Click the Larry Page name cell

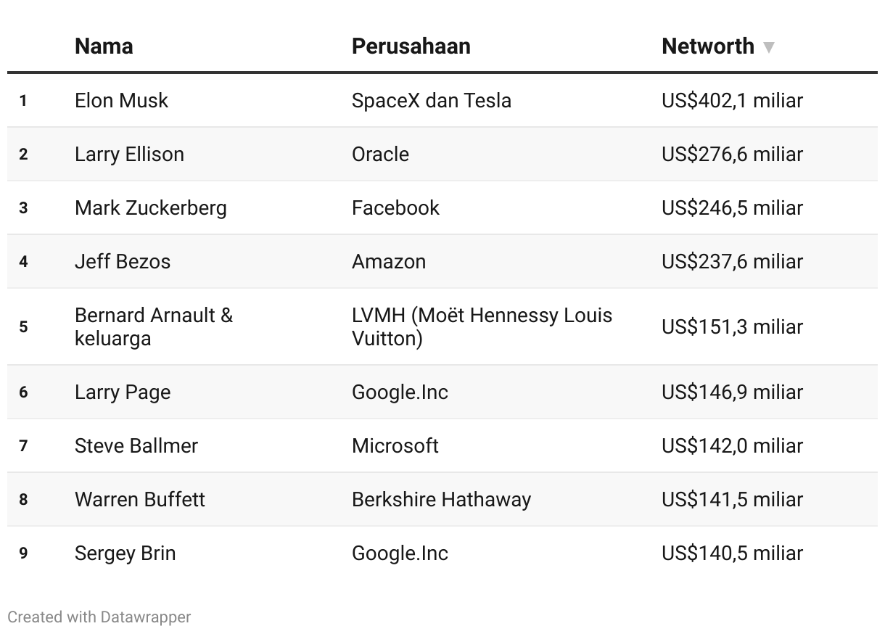point(123,392)
